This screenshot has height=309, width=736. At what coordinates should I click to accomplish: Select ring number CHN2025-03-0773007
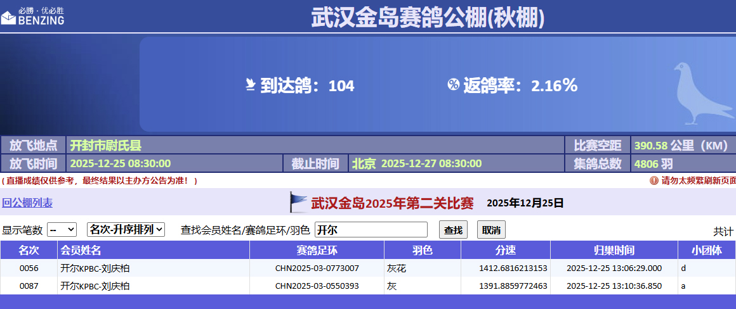(x=317, y=268)
